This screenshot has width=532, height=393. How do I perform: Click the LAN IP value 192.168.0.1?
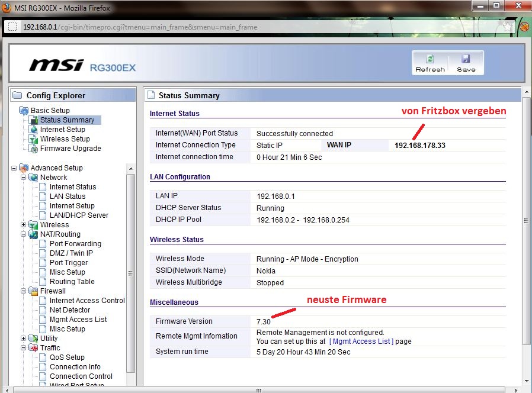[x=275, y=196]
